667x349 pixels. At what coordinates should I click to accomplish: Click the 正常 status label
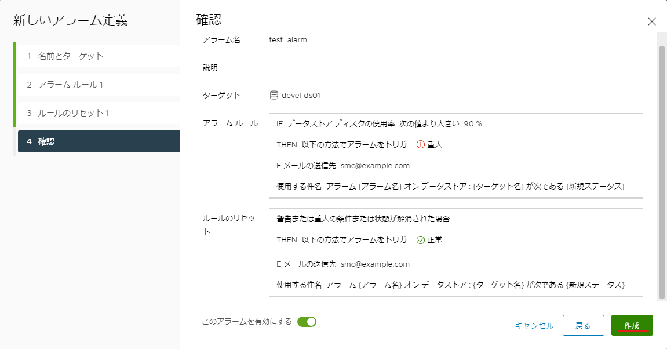click(435, 240)
